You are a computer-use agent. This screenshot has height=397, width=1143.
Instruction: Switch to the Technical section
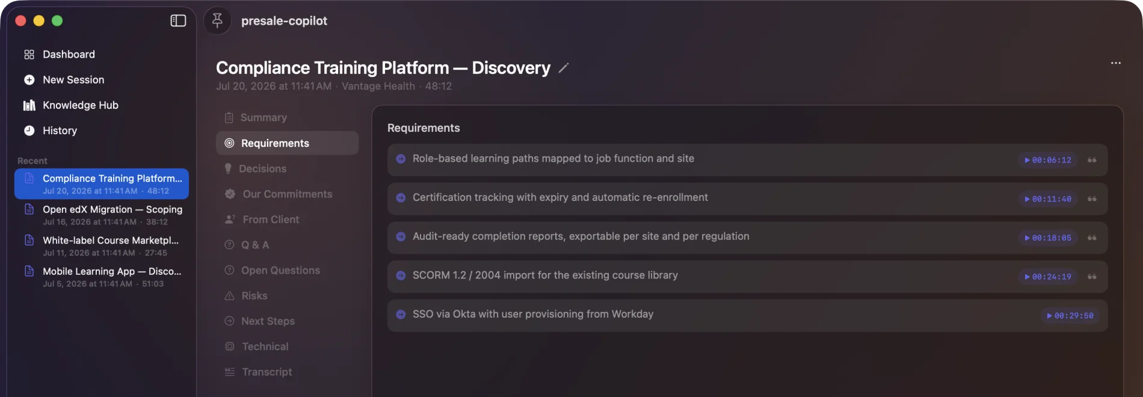(287, 346)
